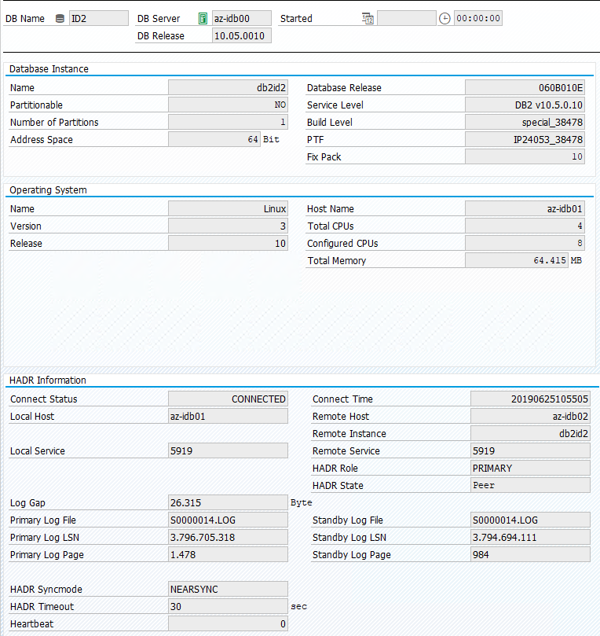
Task: Click the Operating System Name value Linux
Action: coord(228,209)
